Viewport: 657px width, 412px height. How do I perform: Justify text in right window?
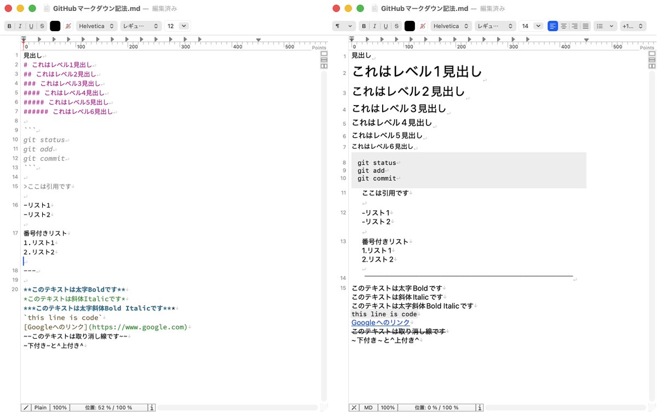[x=585, y=26]
